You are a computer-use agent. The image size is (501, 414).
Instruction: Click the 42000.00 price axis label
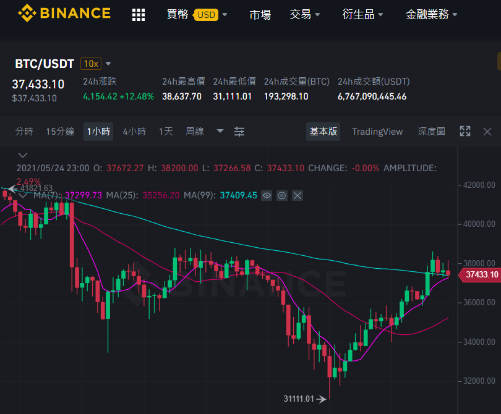tap(479, 185)
